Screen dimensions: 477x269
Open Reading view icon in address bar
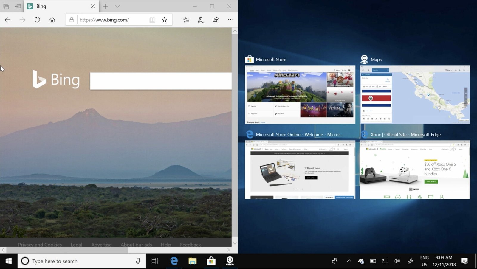click(x=152, y=20)
